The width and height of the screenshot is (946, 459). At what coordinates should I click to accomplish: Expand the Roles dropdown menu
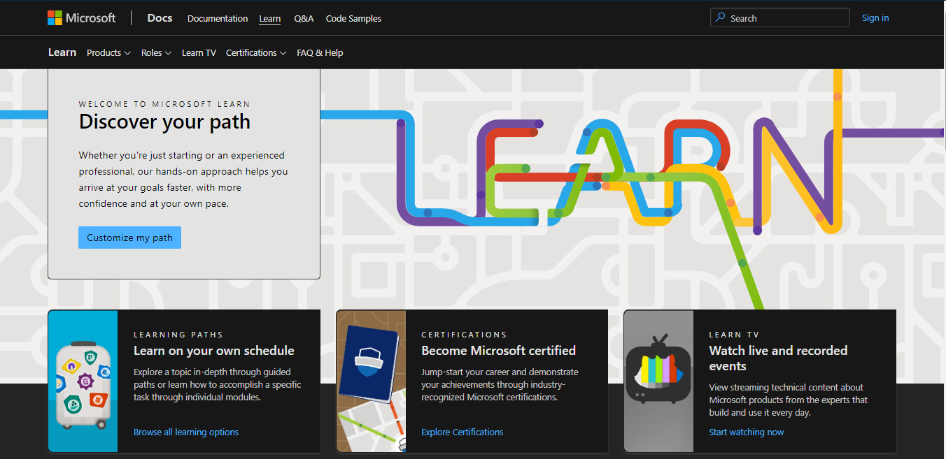click(156, 53)
